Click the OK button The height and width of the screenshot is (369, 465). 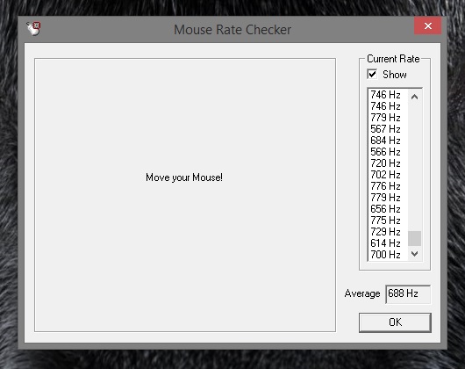click(x=395, y=322)
